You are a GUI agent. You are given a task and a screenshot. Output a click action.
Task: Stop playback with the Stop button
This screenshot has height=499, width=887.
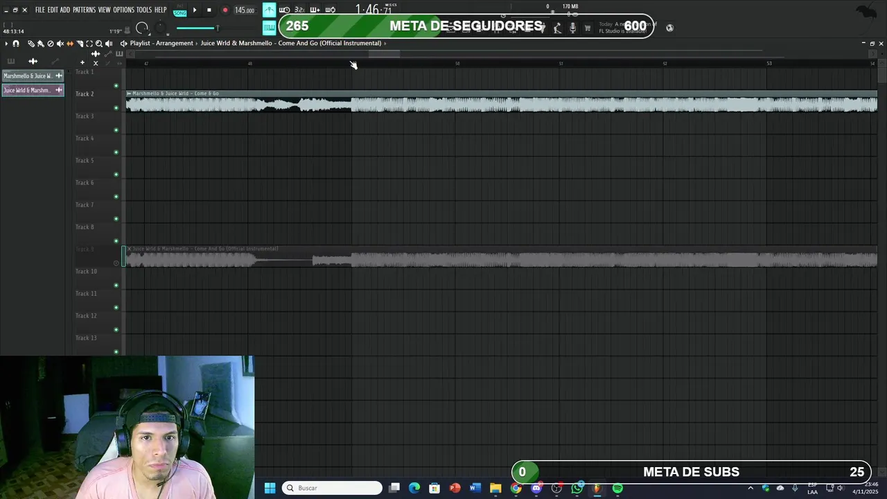point(209,10)
